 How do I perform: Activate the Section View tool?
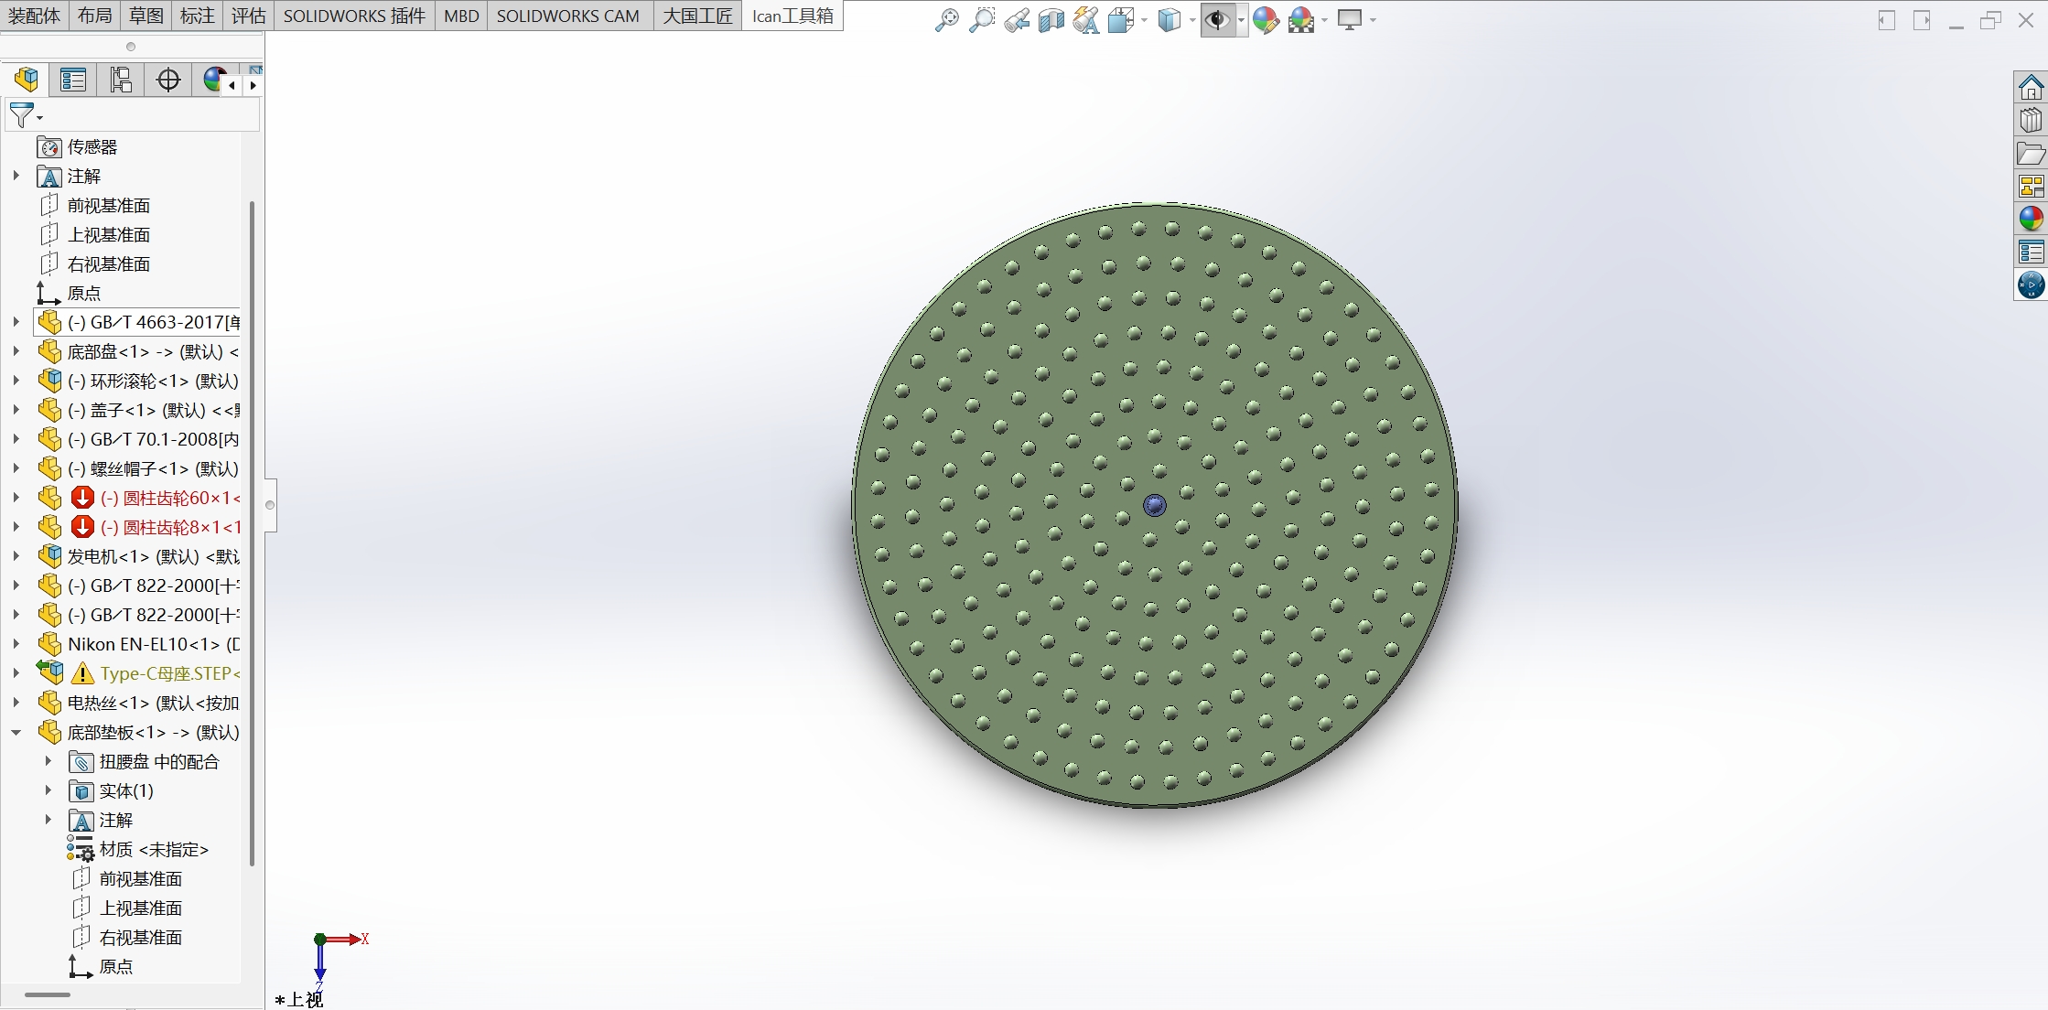(1051, 19)
